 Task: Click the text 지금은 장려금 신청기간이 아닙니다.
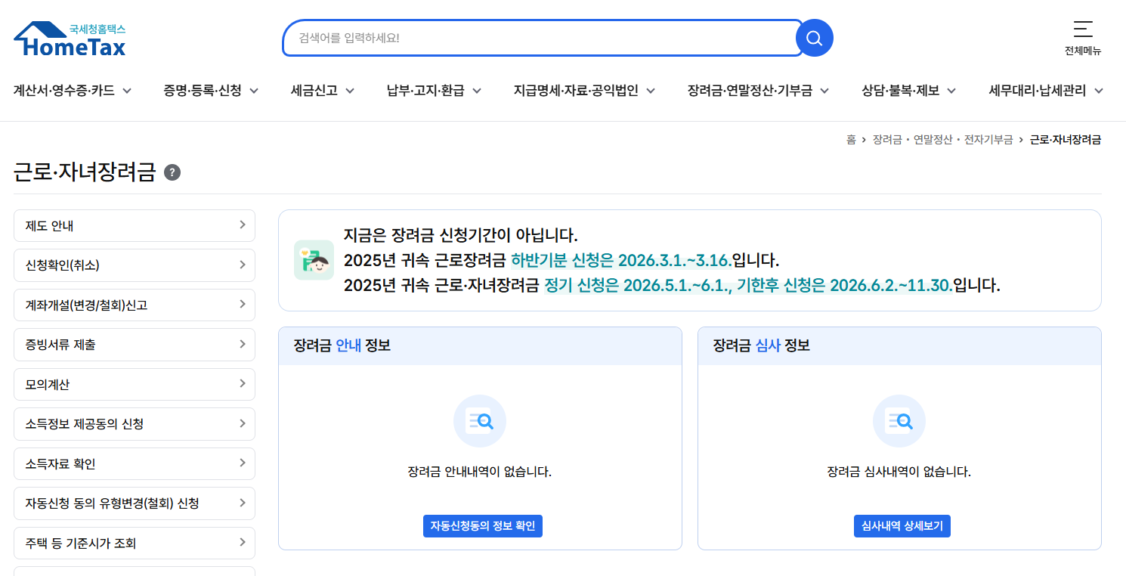coord(461,235)
